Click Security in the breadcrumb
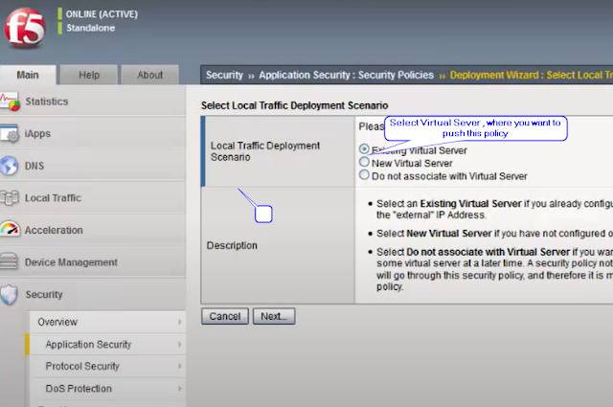This screenshot has width=613, height=407. click(x=224, y=75)
